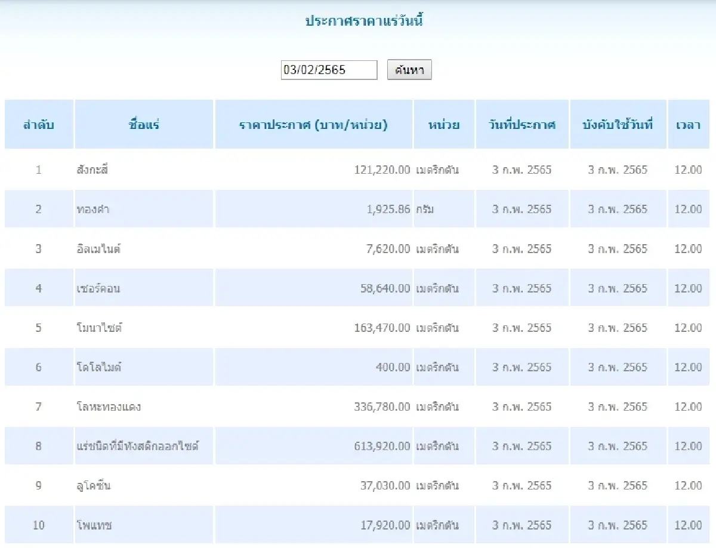716x548 pixels.
Task: Click the price 121,220.00
Action: click(382, 170)
